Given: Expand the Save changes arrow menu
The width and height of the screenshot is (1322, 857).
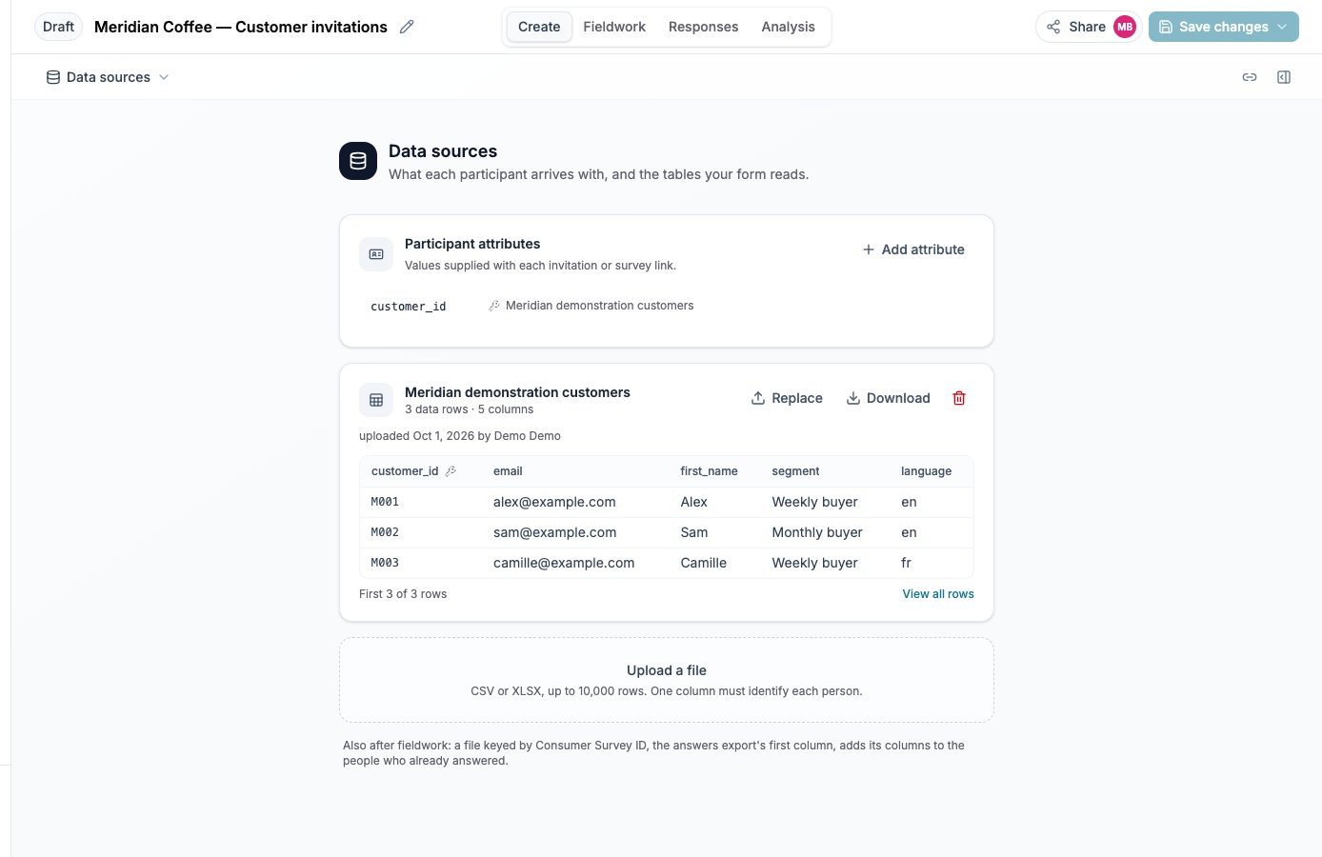Looking at the screenshot, I should point(1282,27).
